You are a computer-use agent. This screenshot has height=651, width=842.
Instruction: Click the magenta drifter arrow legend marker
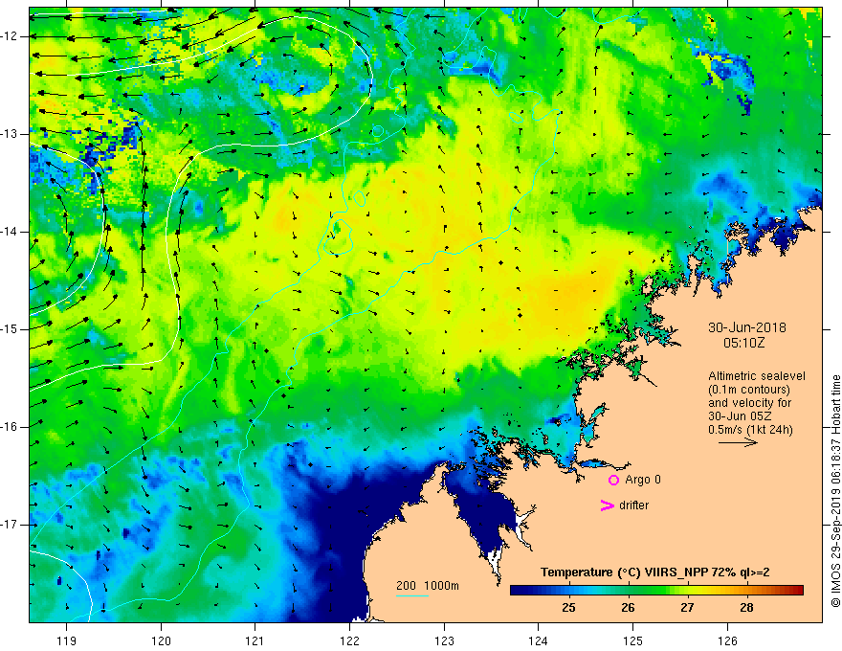pos(608,505)
